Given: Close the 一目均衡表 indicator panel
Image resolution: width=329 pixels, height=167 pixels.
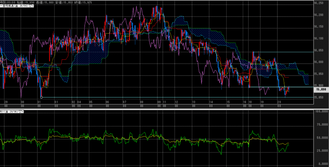Looking at the screenshot, I should (33, 6).
